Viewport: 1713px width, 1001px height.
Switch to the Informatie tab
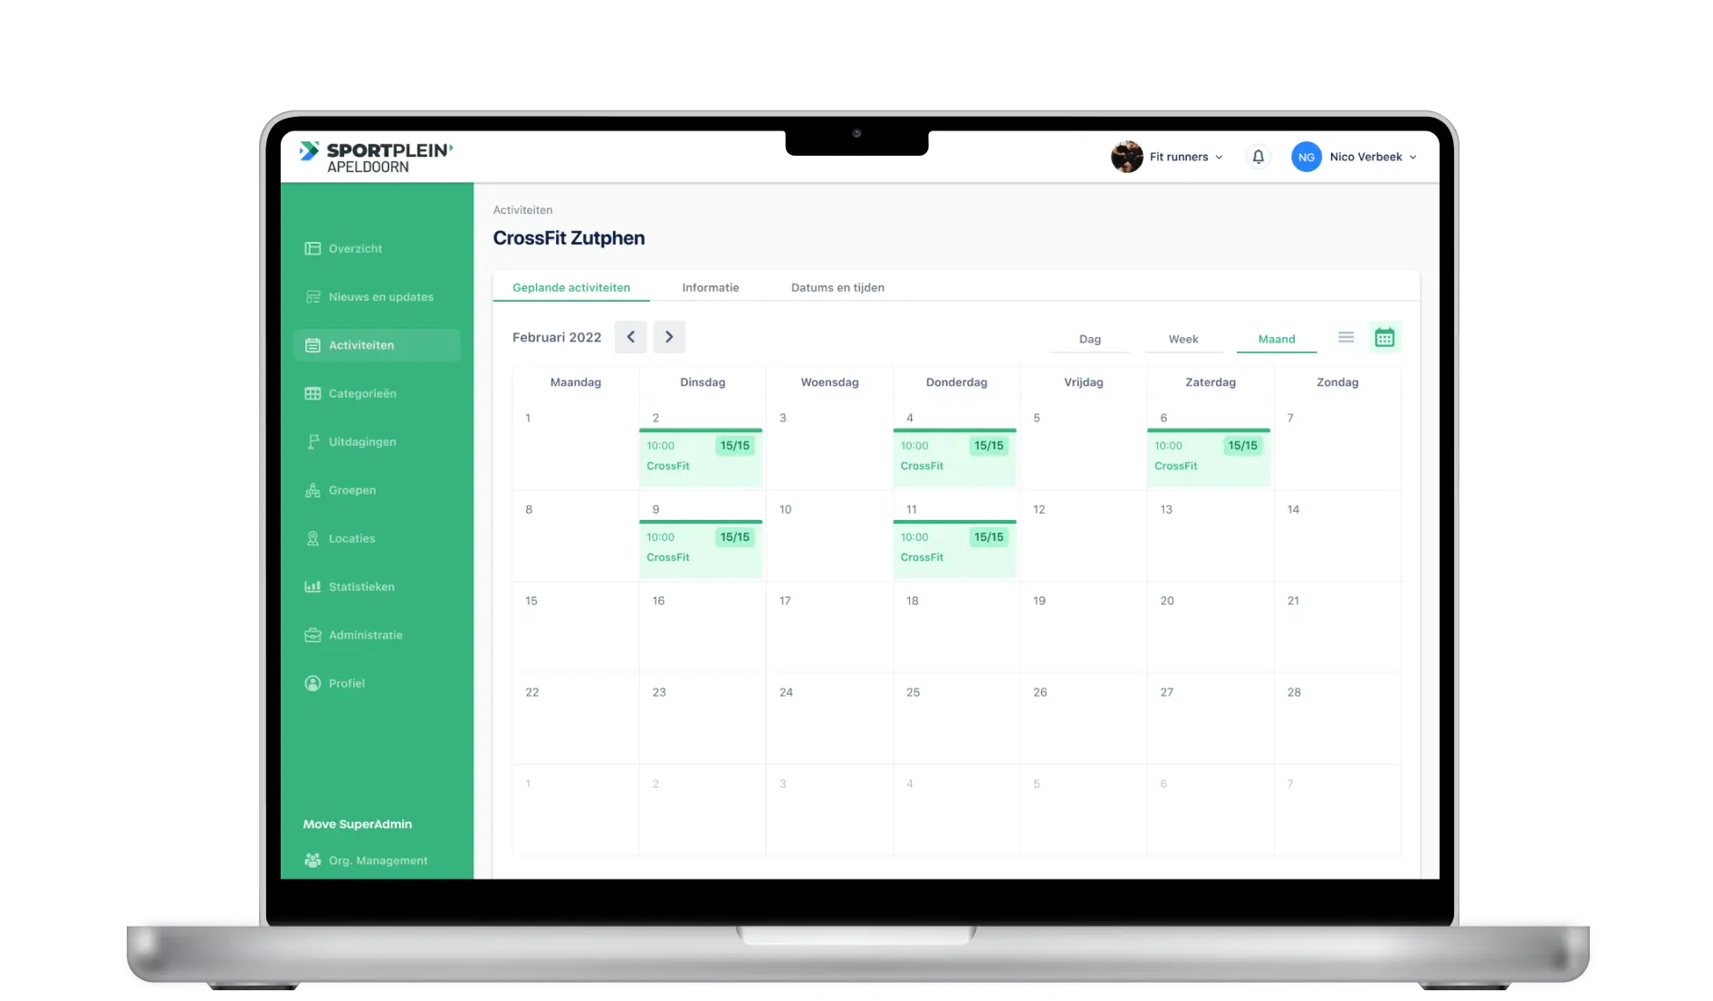click(711, 287)
